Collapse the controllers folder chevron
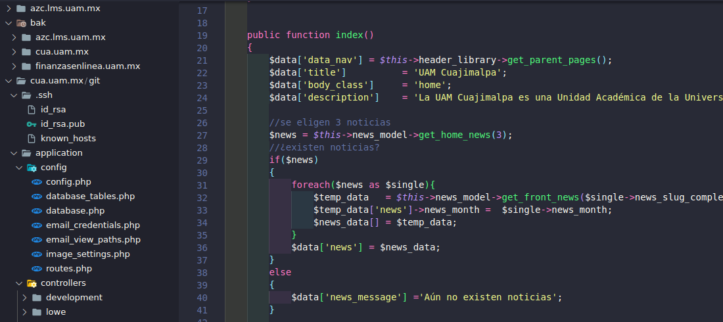The height and width of the screenshot is (322, 723). click(19, 283)
